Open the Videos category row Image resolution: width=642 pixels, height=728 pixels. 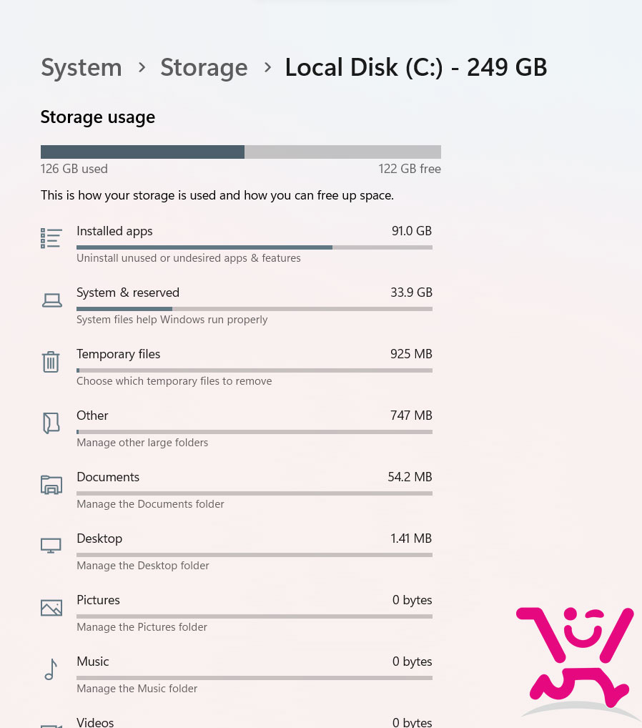pos(255,721)
